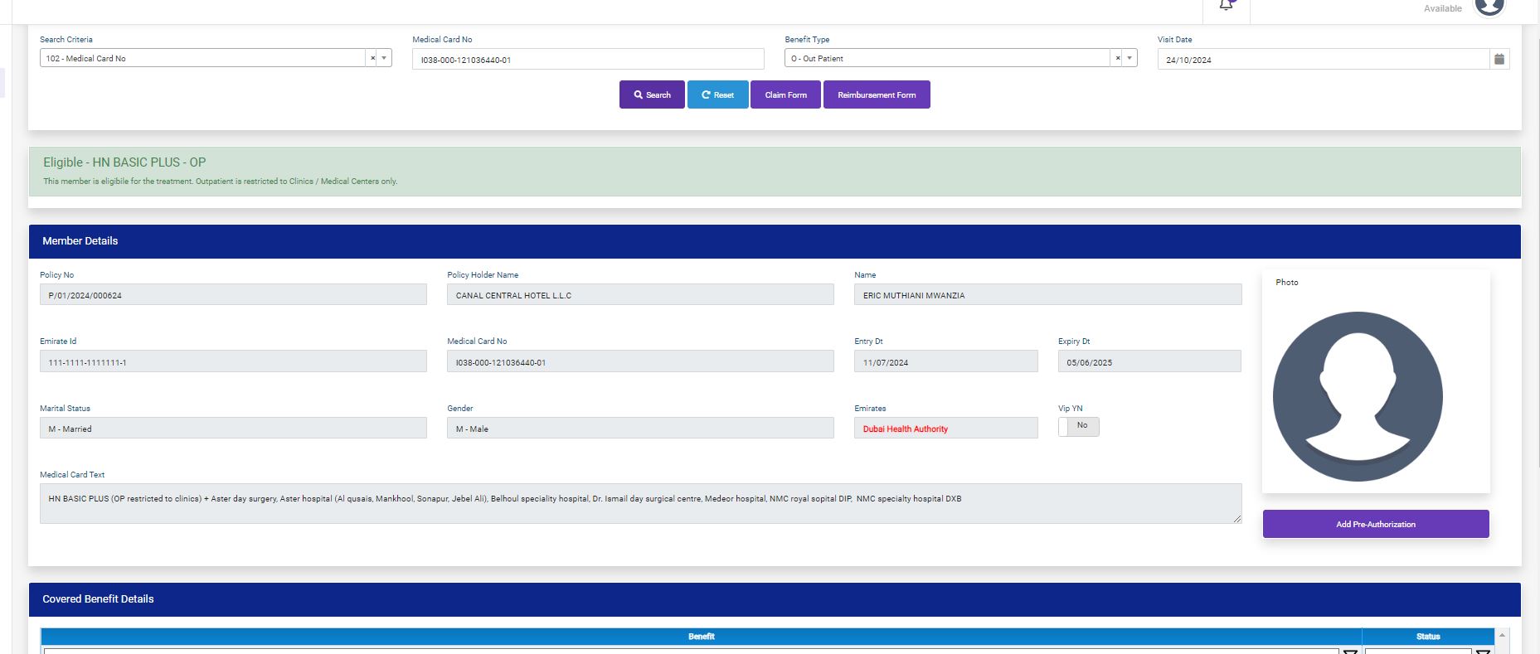Expand the Benefit Type dropdown arrow
This screenshot has width=1540, height=654.
(x=1129, y=58)
